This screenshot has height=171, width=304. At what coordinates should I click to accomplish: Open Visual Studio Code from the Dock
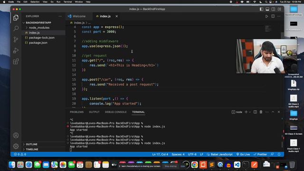pyautogui.click(x=237, y=165)
